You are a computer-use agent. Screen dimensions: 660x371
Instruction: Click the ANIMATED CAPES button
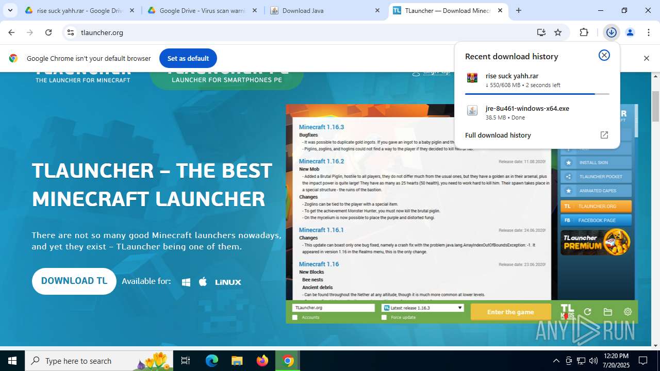coord(596,191)
